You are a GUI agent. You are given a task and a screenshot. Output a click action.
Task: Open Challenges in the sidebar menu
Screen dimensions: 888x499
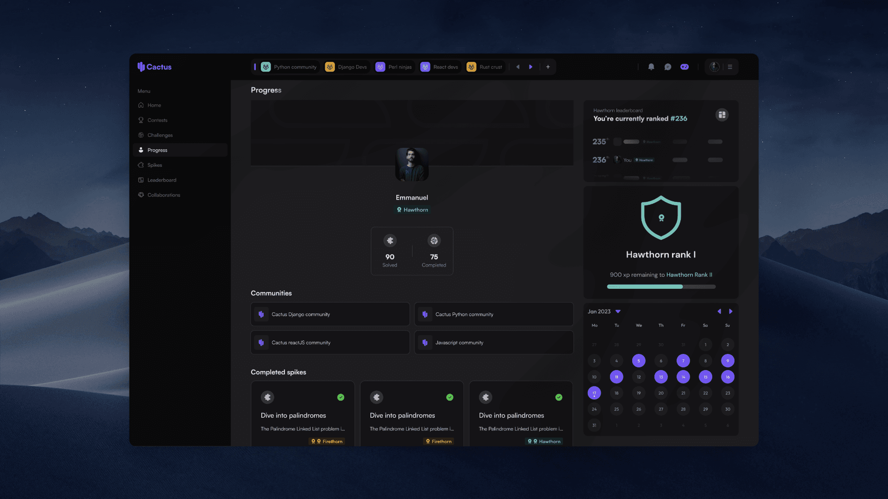click(160, 135)
